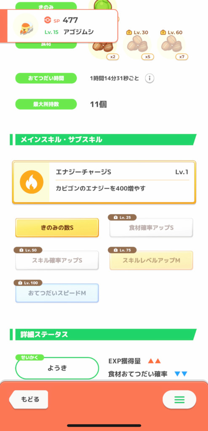Tap the ようき nature box
This screenshot has height=431, width=208.
pos(57,368)
